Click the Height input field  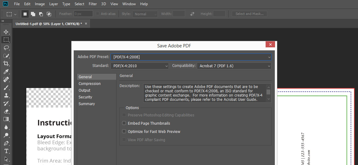pos(219,14)
